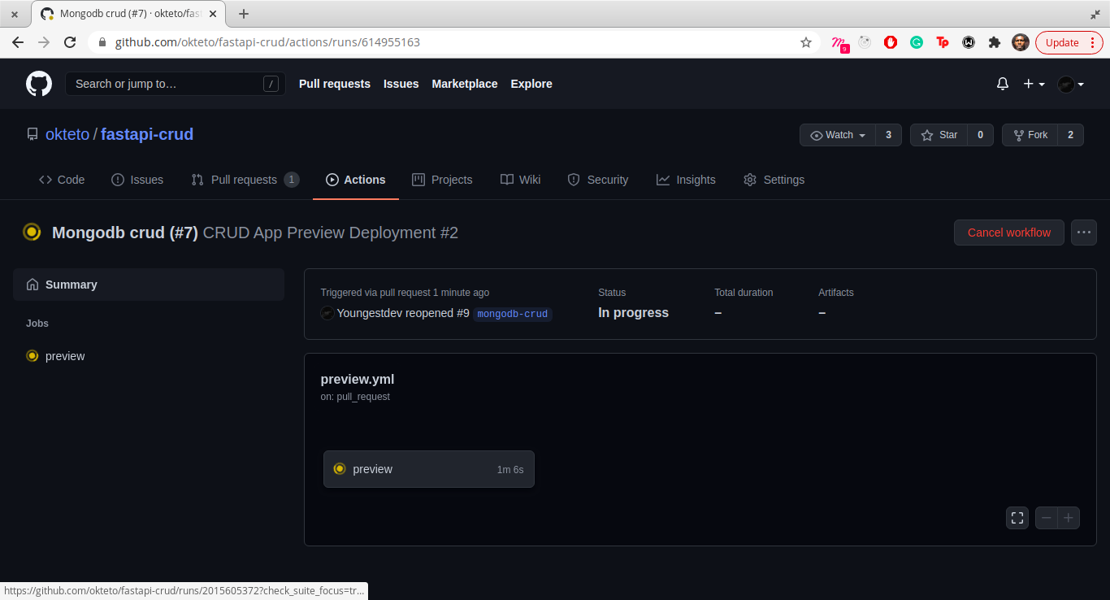Open Pull requests in the top navigation

coord(335,84)
